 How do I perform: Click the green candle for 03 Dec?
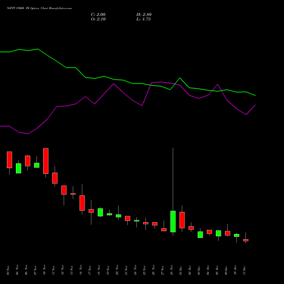pos(201,235)
